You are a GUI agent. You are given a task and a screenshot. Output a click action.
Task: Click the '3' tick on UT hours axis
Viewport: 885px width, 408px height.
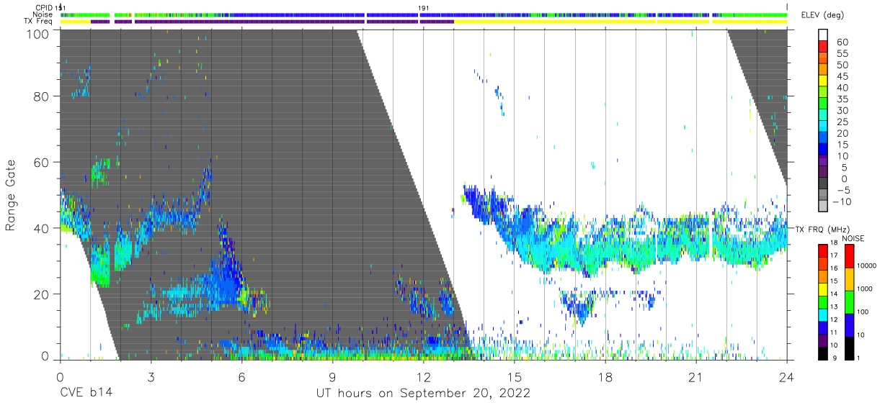(x=151, y=376)
